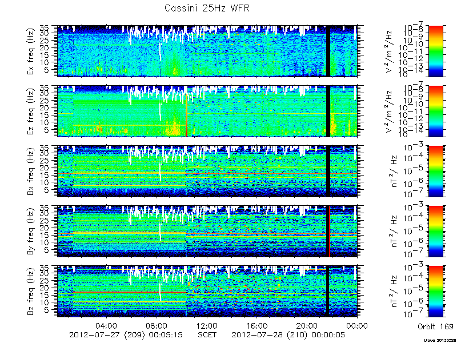Viewport: 457px width, 343px height.
Task: Click the nT²/Hz unit label beside Bz color bar
Action: (x=394, y=292)
